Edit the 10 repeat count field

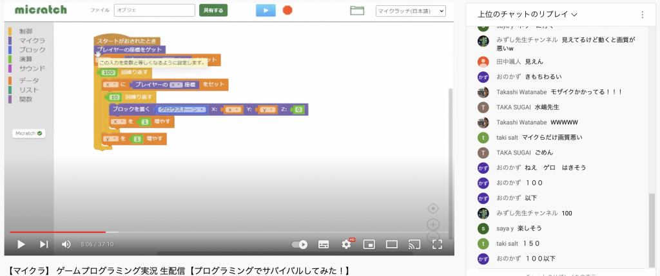point(115,97)
